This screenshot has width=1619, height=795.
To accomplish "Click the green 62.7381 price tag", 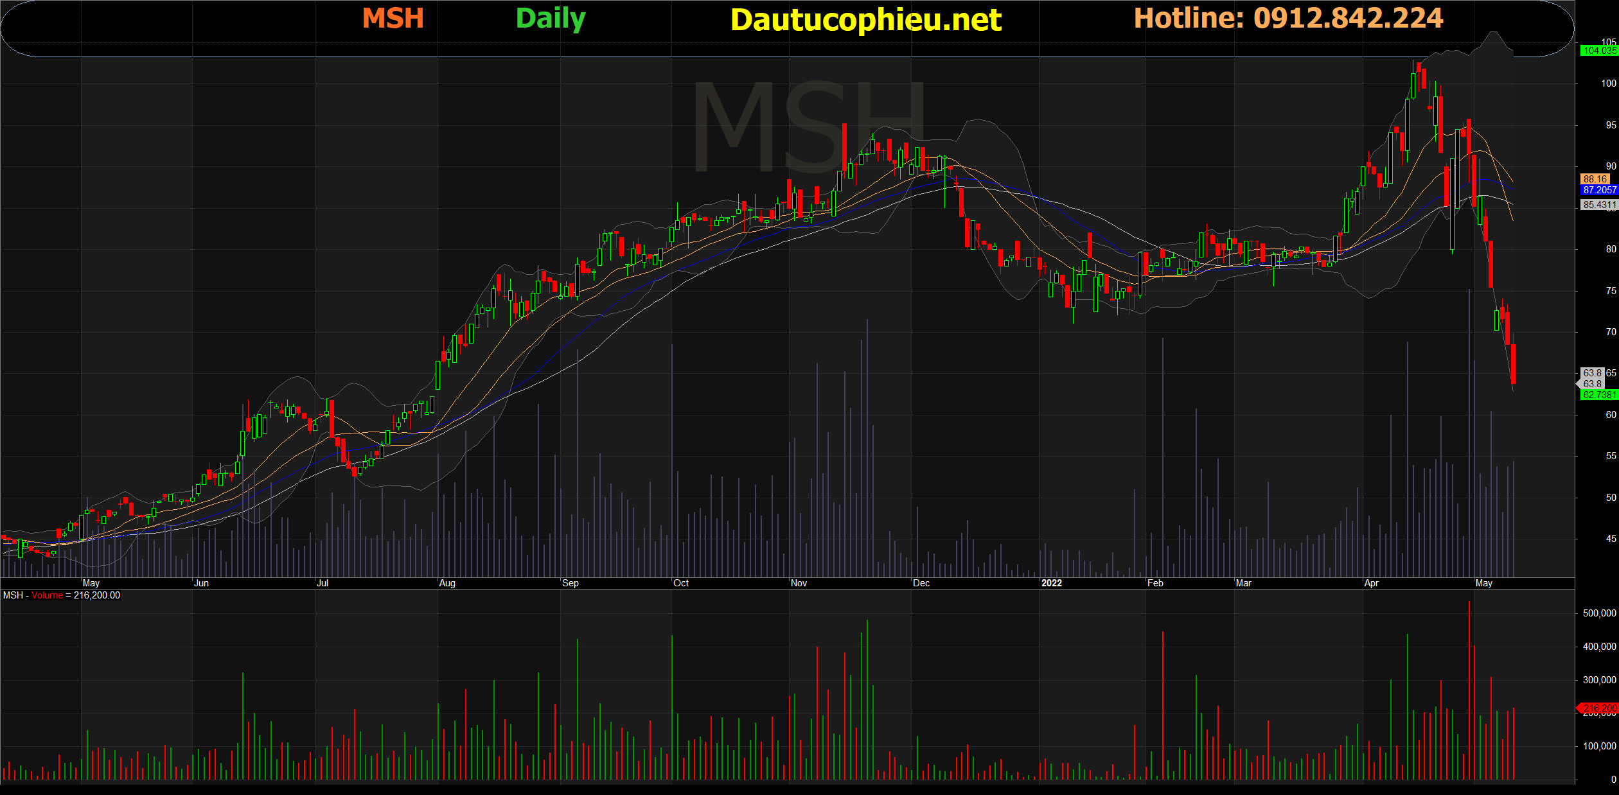I will (1598, 395).
